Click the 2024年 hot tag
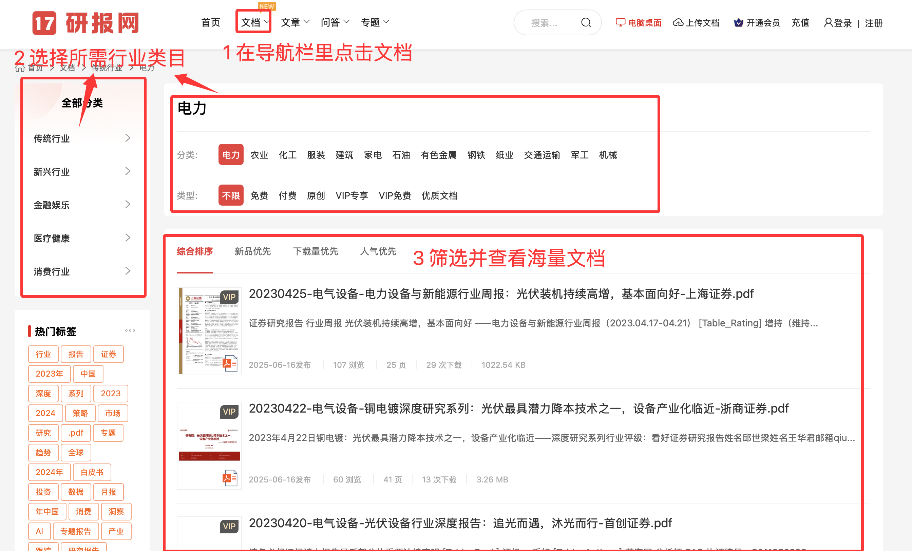The width and height of the screenshot is (912, 551). click(49, 472)
